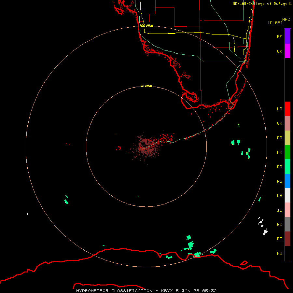Click the HR dark green legend swatch

287,152
